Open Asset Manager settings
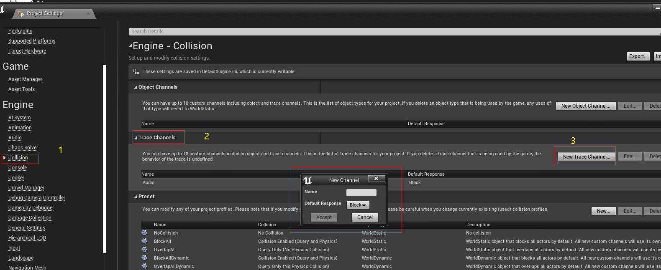The image size is (661, 270). click(25, 79)
